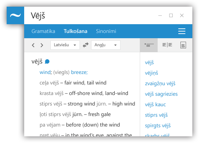Image resolution: width=199 pixels, height=143 pixels.
Task: Play pronunciation speech bubble next to vējš
Action: [47, 62]
